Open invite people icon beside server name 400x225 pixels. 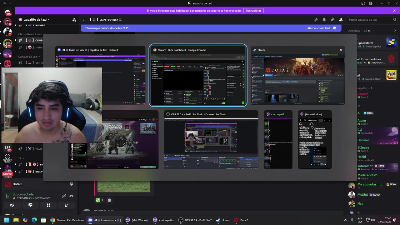click(74, 19)
